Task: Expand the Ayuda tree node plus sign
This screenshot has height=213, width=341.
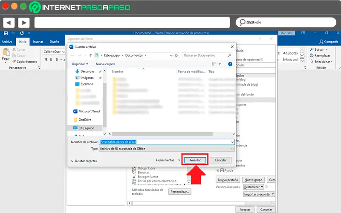Action: tap(218, 170)
